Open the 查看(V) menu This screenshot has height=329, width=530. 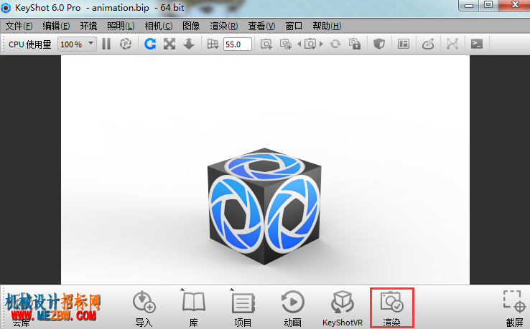point(261,26)
